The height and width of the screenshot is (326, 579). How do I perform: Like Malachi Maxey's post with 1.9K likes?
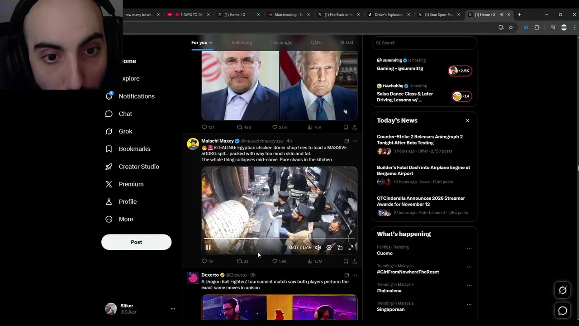[279, 261]
